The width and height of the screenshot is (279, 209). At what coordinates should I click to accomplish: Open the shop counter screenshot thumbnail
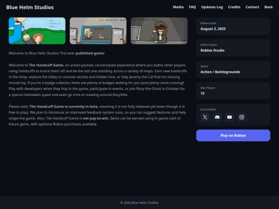tap(98, 31)
